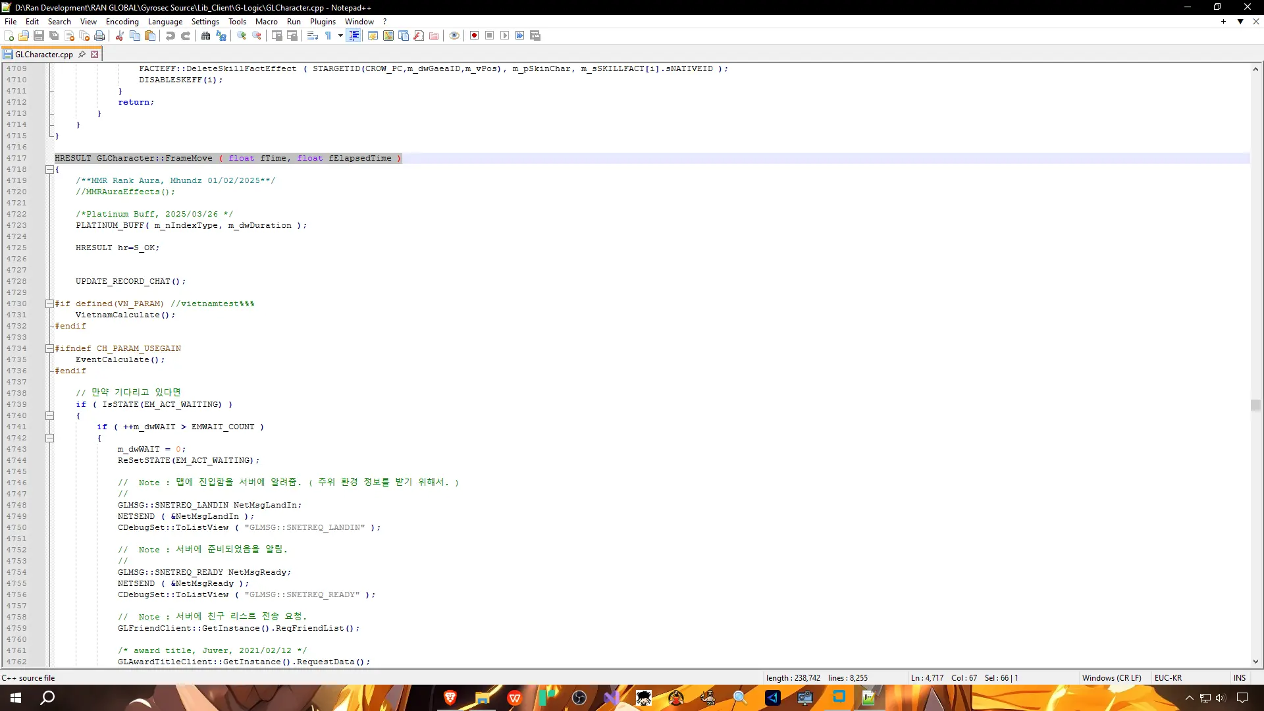Collapse fold marker at line 4740
The height and width of the screenshot is (711, 1264).
point(49,415)
